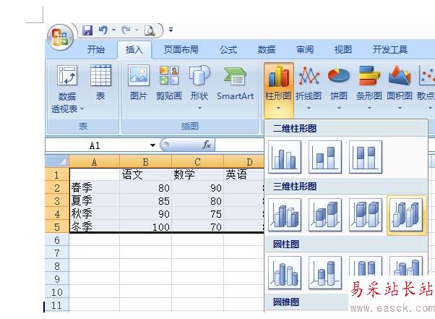Expand the Shapes (形状) dropdown arrow
This screenshot has height=319, width=435.
click(x=199, y=108)
